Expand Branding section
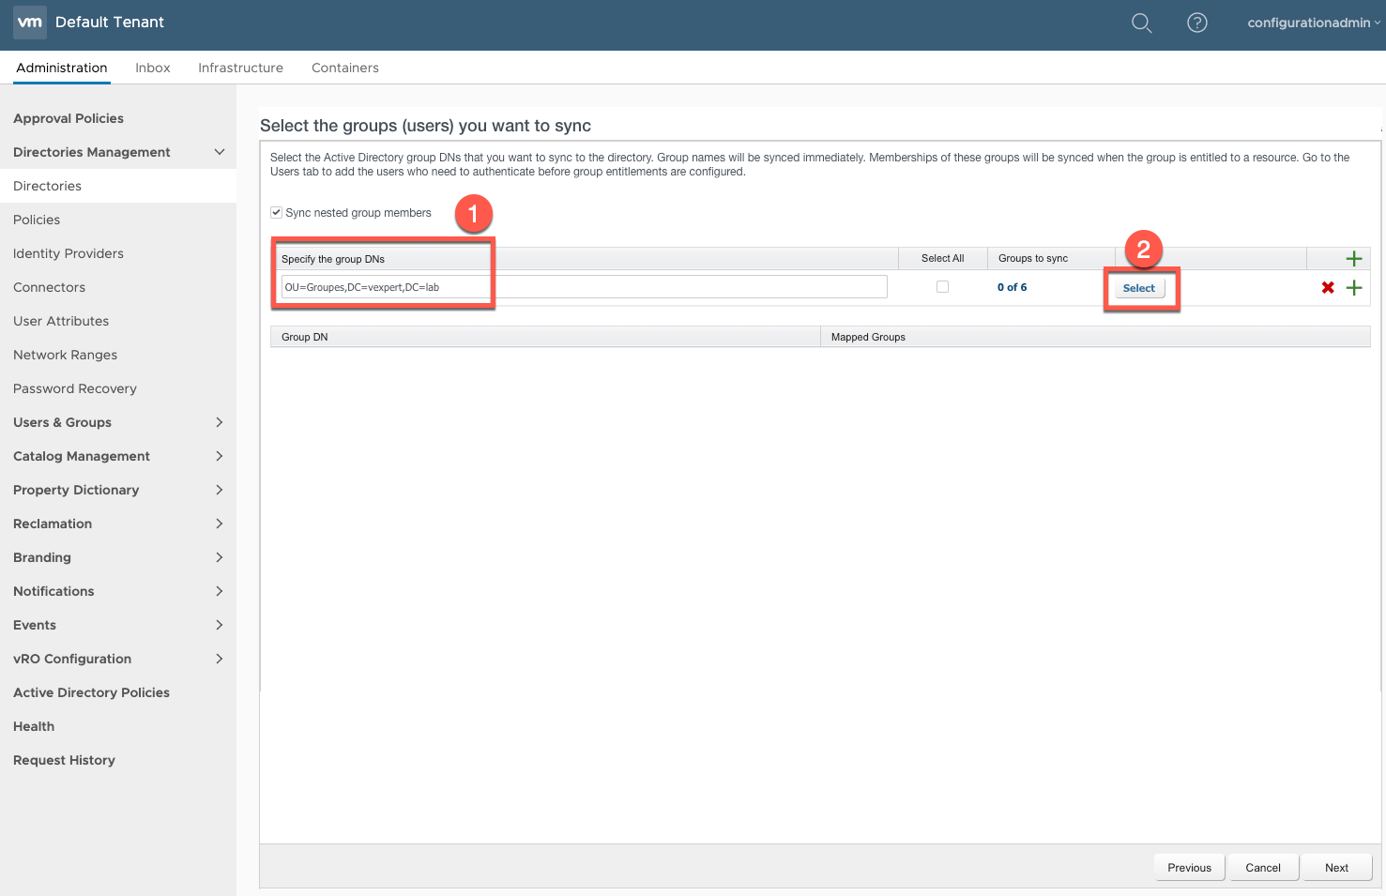 pos(220,557)
